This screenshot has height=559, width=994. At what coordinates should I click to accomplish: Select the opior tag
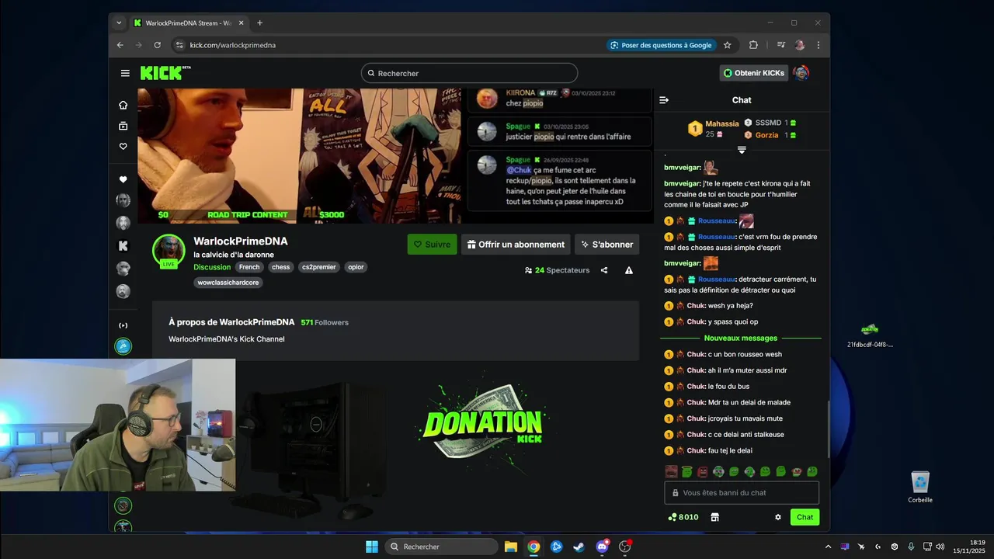coord(356,267)
